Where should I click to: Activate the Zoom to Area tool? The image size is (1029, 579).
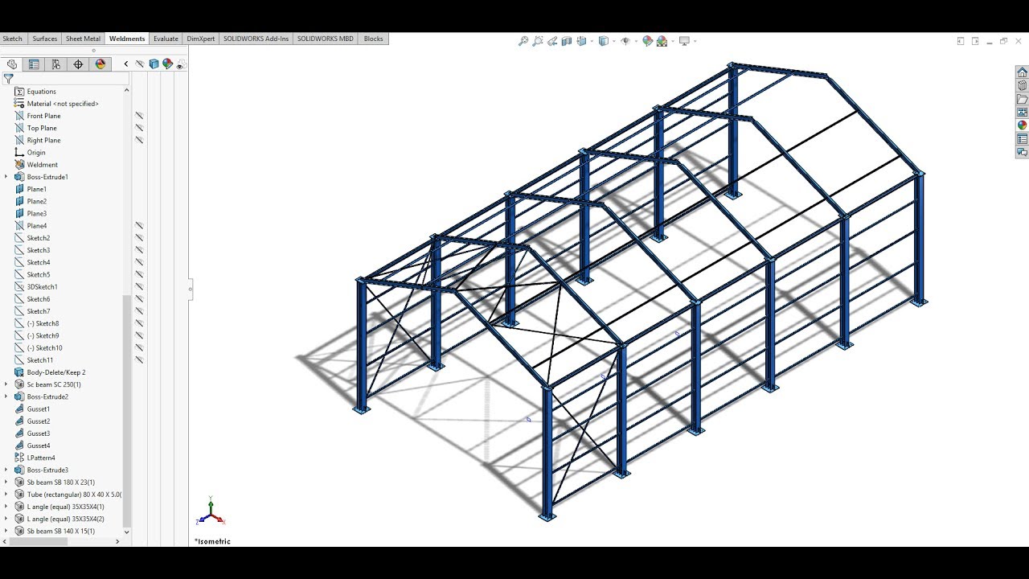point(537,41)
